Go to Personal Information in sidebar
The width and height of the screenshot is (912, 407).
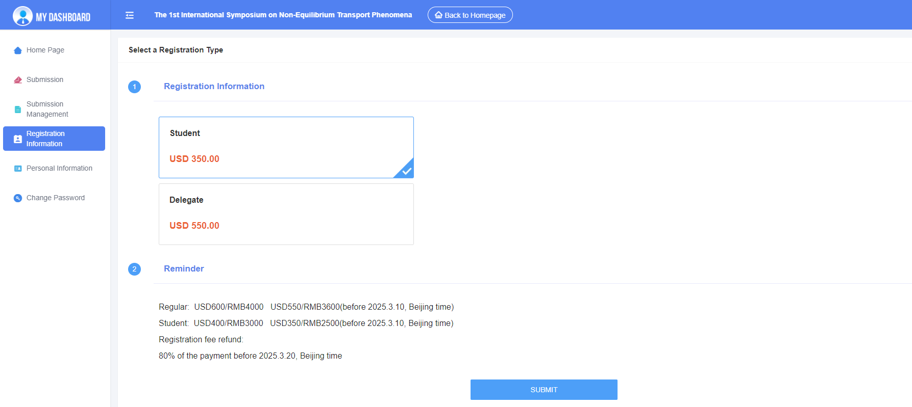click(x=59, y=169)
